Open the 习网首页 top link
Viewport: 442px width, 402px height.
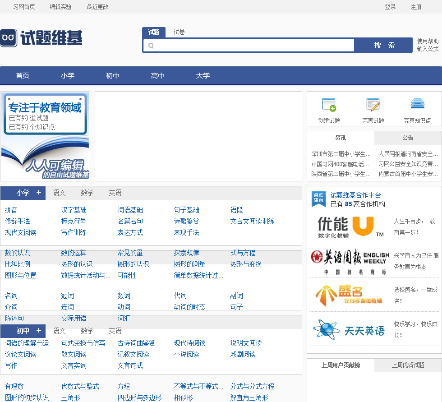[x=24, y=7]
